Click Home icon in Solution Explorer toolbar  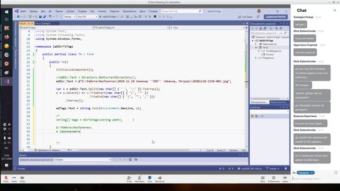tap(260, 28)
